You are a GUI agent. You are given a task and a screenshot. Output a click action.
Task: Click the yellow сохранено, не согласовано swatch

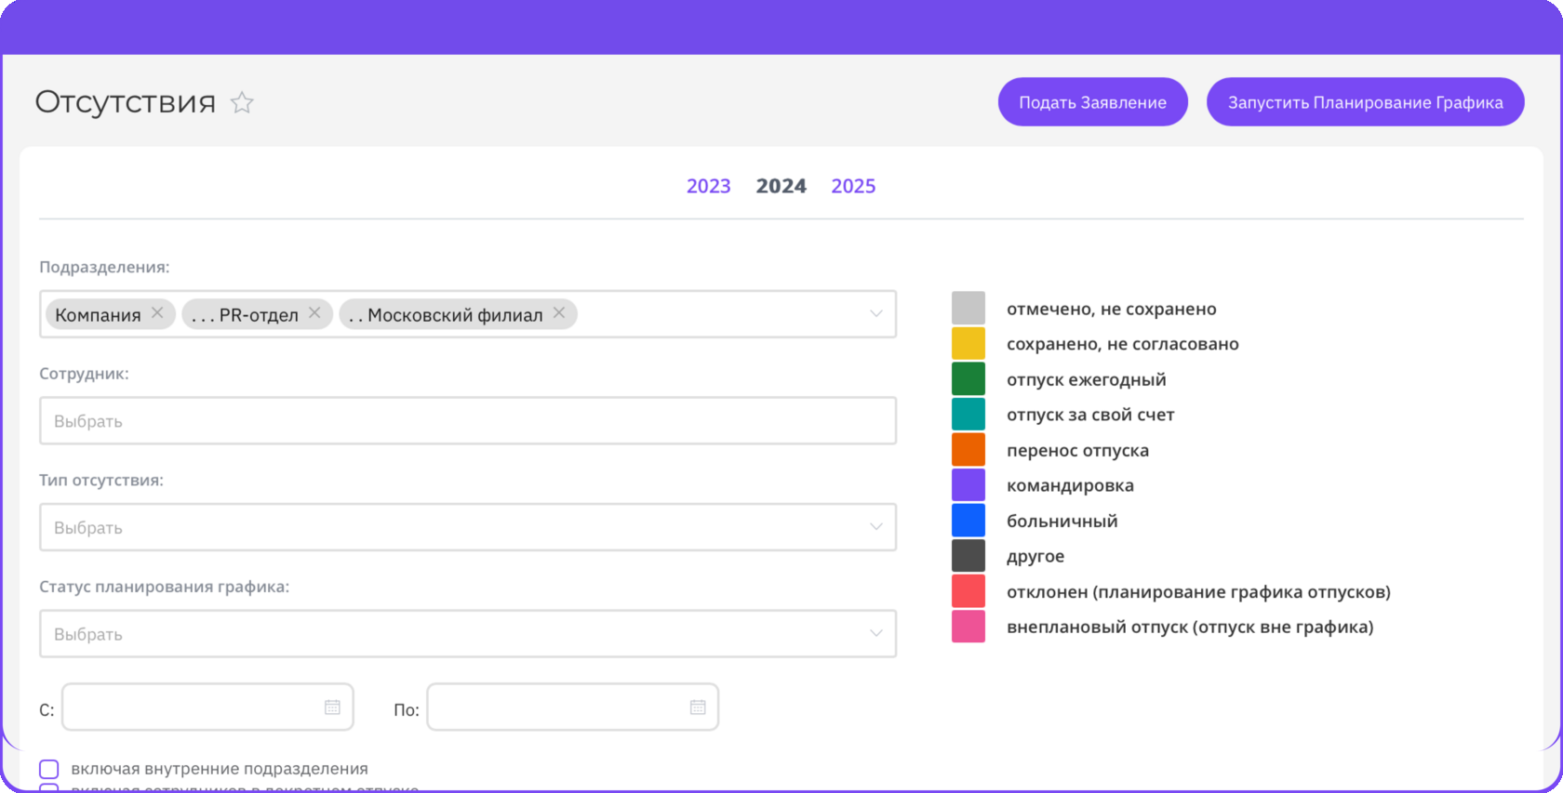[x=969, y=343]
